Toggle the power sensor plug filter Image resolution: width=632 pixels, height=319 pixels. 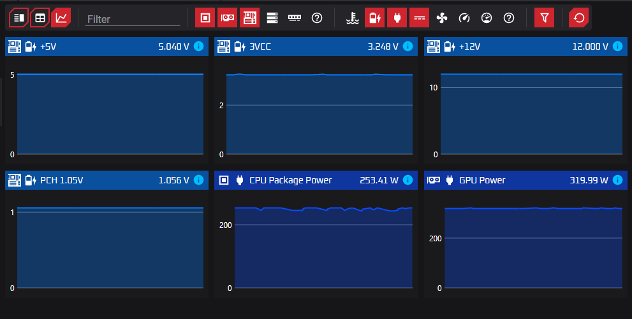[397, 18]
